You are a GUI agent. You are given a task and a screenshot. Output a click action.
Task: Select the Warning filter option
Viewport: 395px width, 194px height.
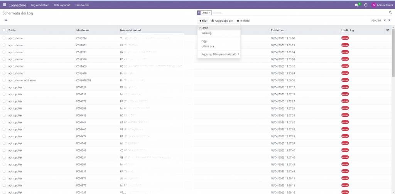[206, 33]
